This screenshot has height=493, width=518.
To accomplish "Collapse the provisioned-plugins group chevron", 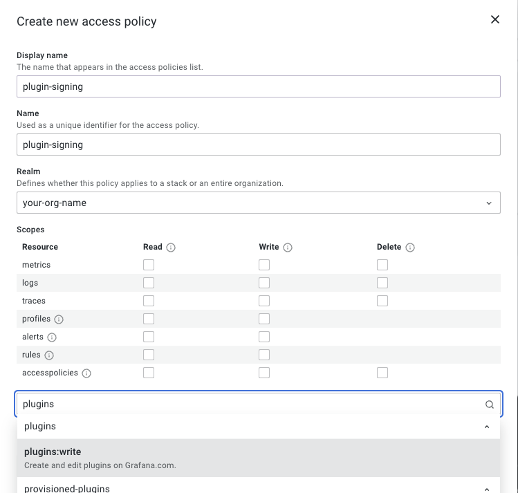I will click(x=487, y=489).
